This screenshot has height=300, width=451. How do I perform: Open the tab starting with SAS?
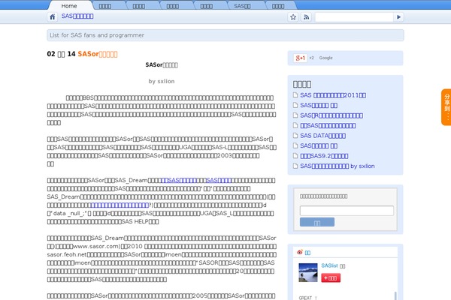pos(242,6)
